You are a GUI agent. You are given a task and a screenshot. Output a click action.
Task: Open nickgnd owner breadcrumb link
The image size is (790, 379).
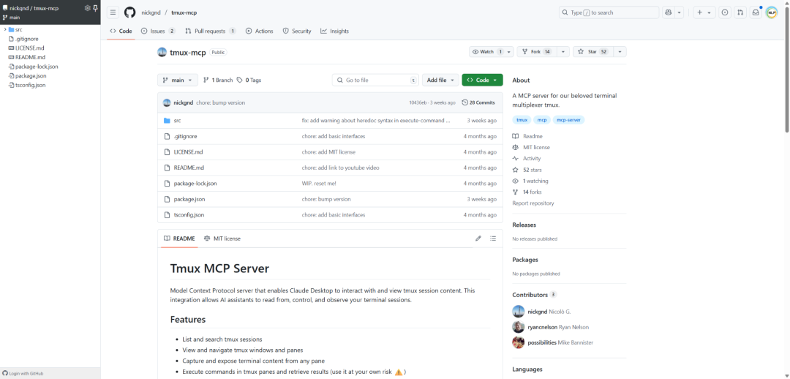(151, 12)
